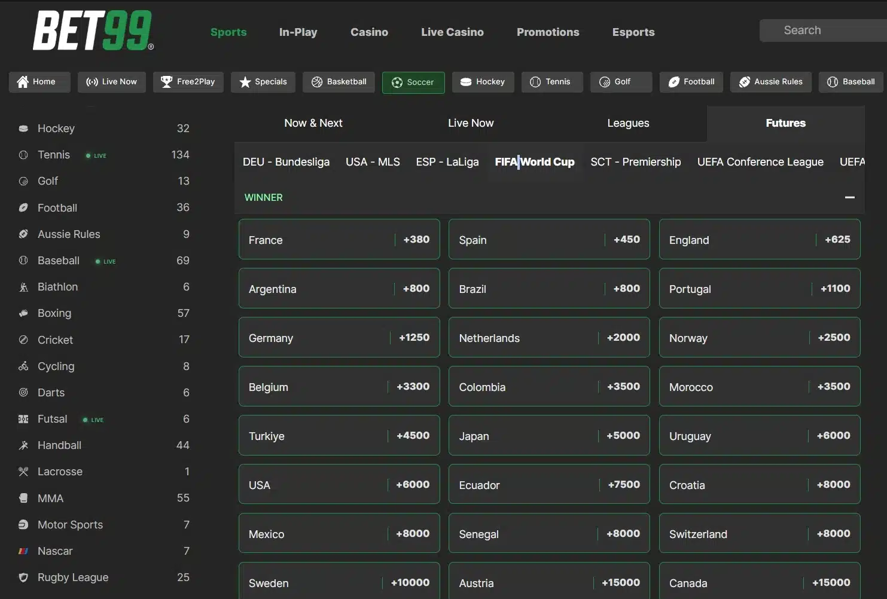Open sidebar Aussie Rules with 9 events
The image size is (887, 599).
tap(103, 234)
